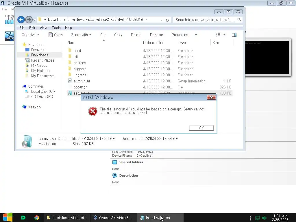
Task: Click Cut in Explorer toolbar
Action: pos(103,35)
